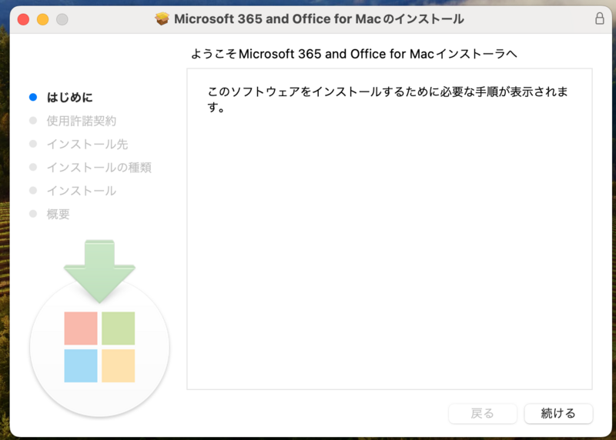Click the blue bullet beside はじめに
Screen dimensions: 616x440
33,97
